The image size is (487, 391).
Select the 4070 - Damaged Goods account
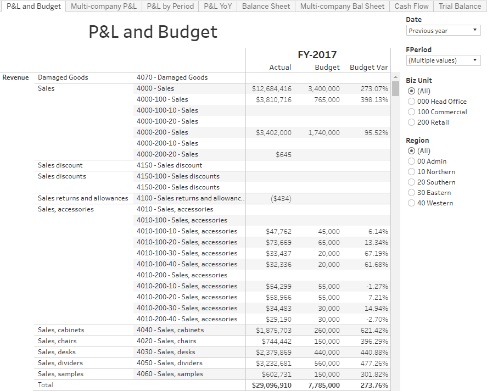172,77
